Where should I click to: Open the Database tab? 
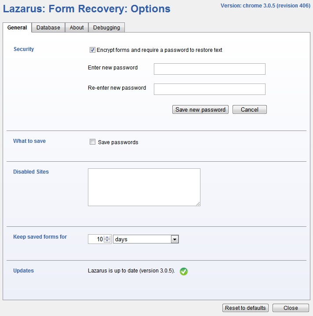click(48, 27)
